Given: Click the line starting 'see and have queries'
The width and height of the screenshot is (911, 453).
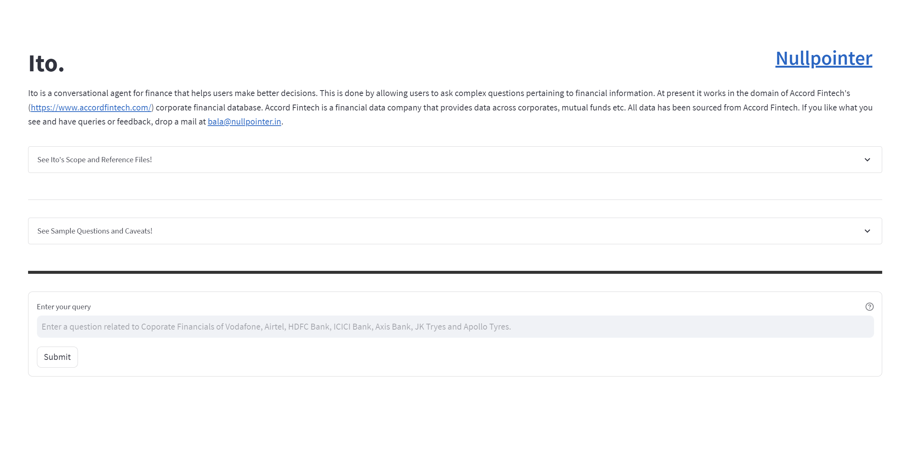Looking at the screenshot, I should [x=117, y=122].
